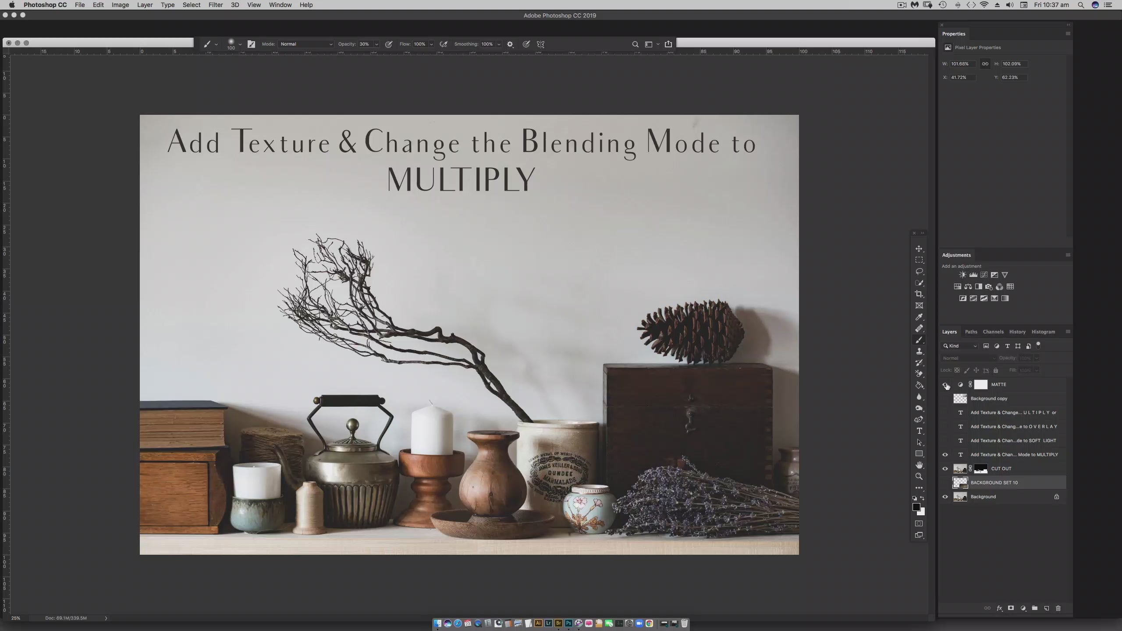Select the Zoom tool in toolbar
The width and height of the screenshot is (1122, 631).
click(x=919, y=476)
